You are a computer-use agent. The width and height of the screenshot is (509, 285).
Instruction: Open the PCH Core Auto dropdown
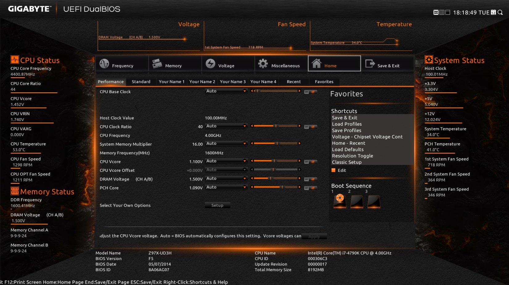coord(226,187)
